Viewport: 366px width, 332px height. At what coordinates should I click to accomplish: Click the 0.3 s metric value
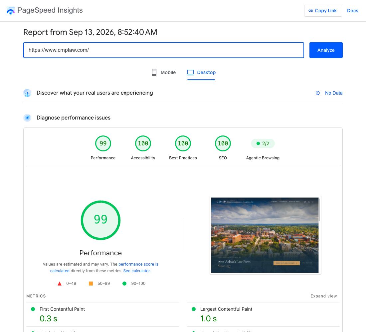(48, 318)
